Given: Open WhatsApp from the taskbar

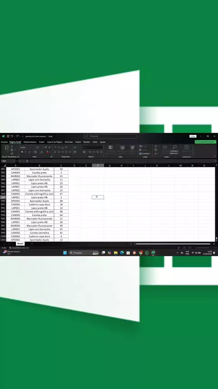Looking at the screenshot, I should [147, 253].
